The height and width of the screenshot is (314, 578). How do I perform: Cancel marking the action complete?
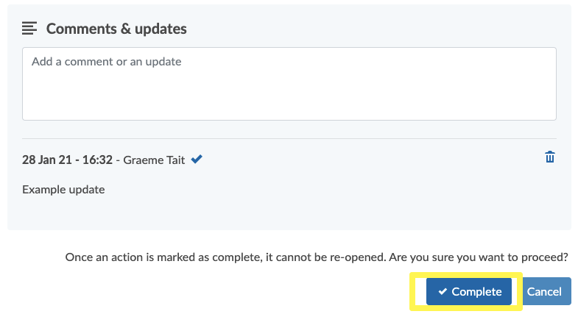pyautogui.click(x=546, y=291)
